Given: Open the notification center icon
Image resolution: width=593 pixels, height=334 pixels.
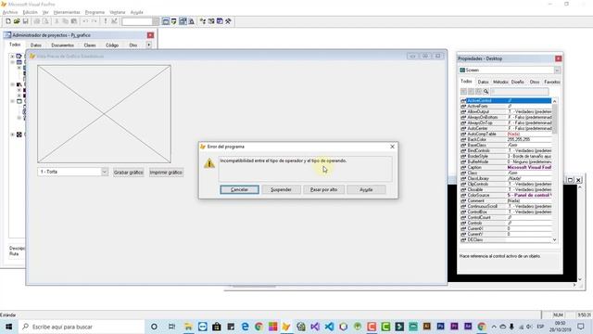Looking at the screenshot, I should 581,327.
